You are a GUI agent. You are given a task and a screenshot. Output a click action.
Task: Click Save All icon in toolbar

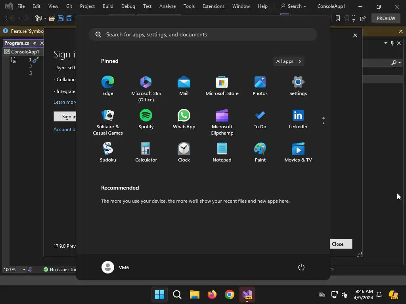[x=69, y=18]
